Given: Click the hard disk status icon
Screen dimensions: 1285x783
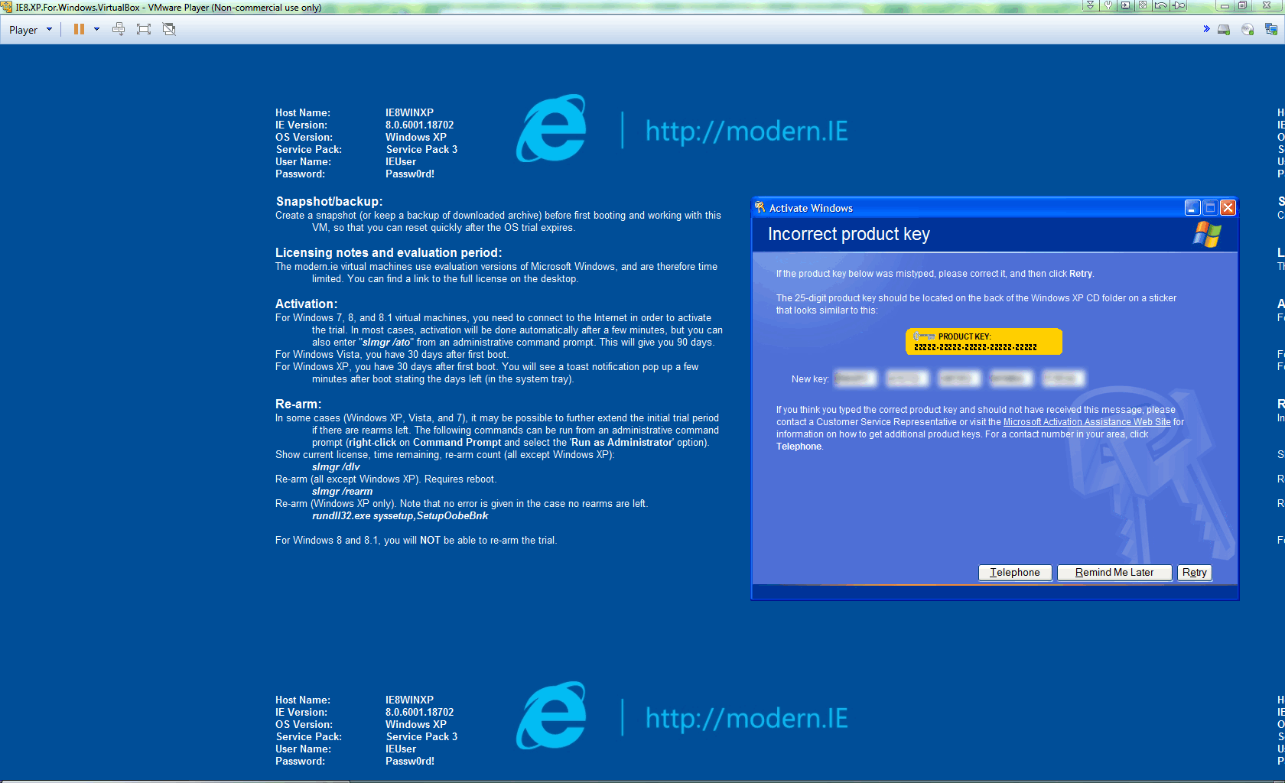Looking at the screenshot, I should [1224, 29].
